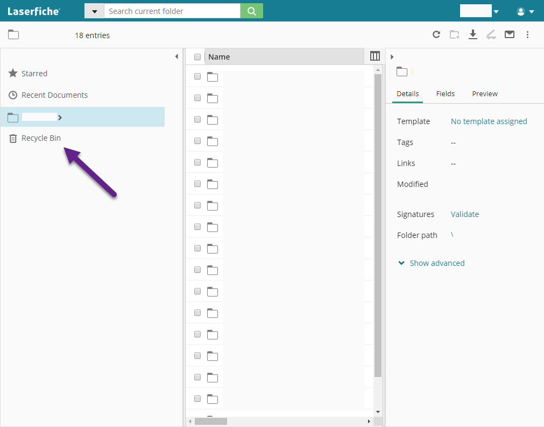Viewport: 544px width, 427px height.
Task: Check the third folder row checkbox
Action: pos(197,119)
